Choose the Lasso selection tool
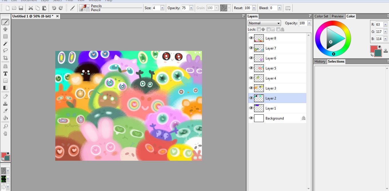389x191 pixels. coord(5,51)
